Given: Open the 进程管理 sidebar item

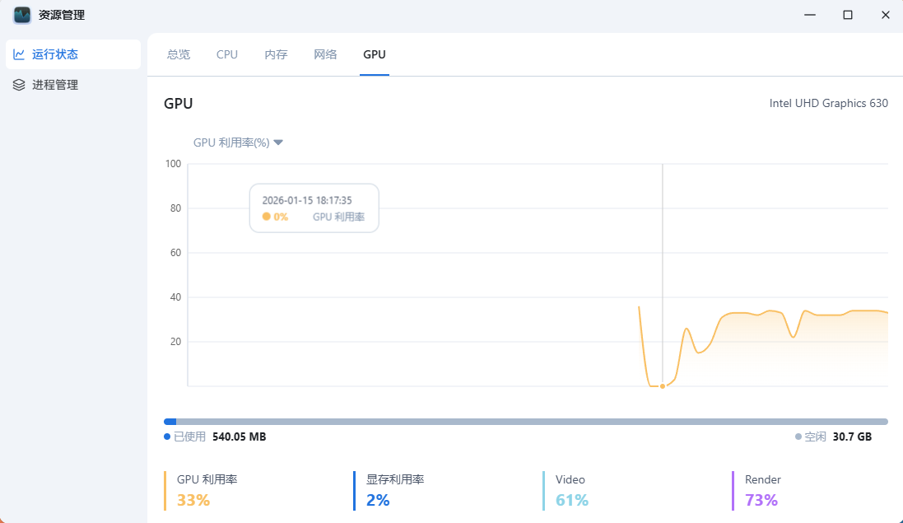Looking at the screenshot, I should pyautogui.click(x=54, y=85).
